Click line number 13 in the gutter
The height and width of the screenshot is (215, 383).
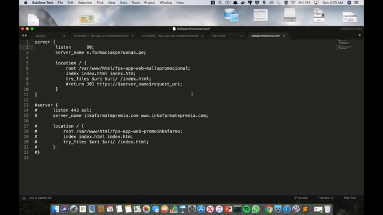pyautogui.click(x=26, y=105)
